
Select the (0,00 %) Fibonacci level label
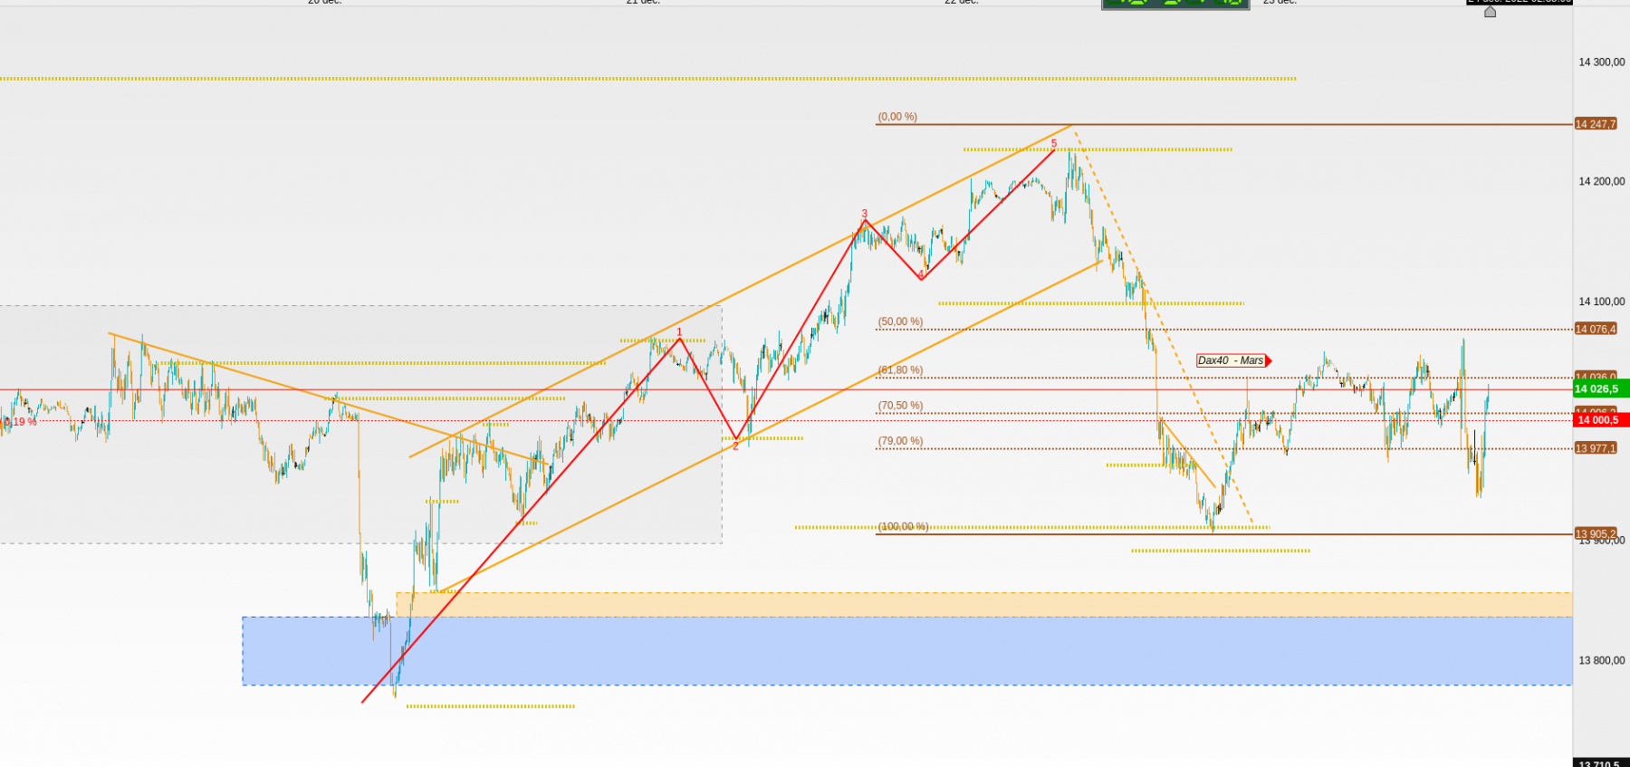click(x=897, y=117)
